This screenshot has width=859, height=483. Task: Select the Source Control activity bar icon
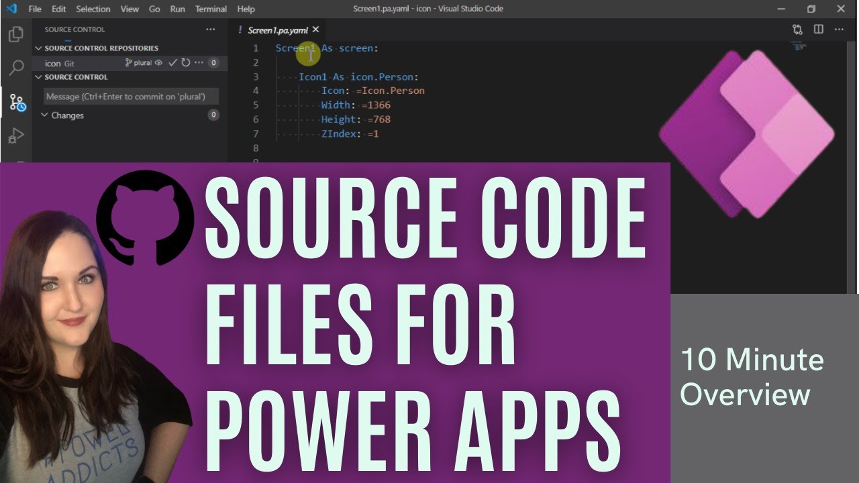tap(17, 103)
